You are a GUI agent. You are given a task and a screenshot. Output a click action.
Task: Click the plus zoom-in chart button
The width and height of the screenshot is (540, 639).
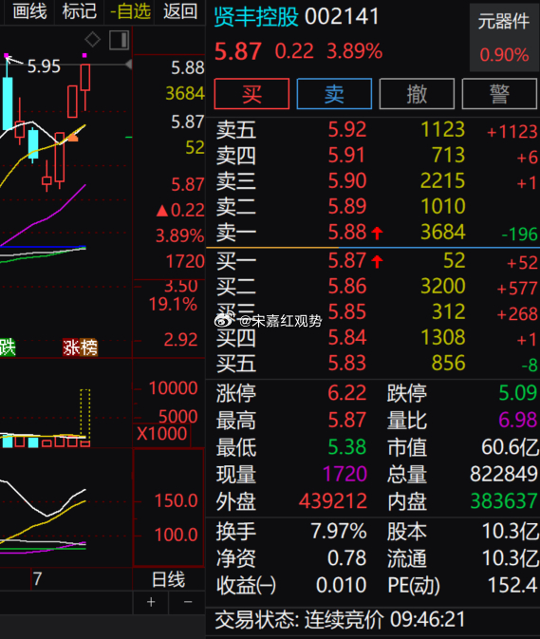coord(151,602)
